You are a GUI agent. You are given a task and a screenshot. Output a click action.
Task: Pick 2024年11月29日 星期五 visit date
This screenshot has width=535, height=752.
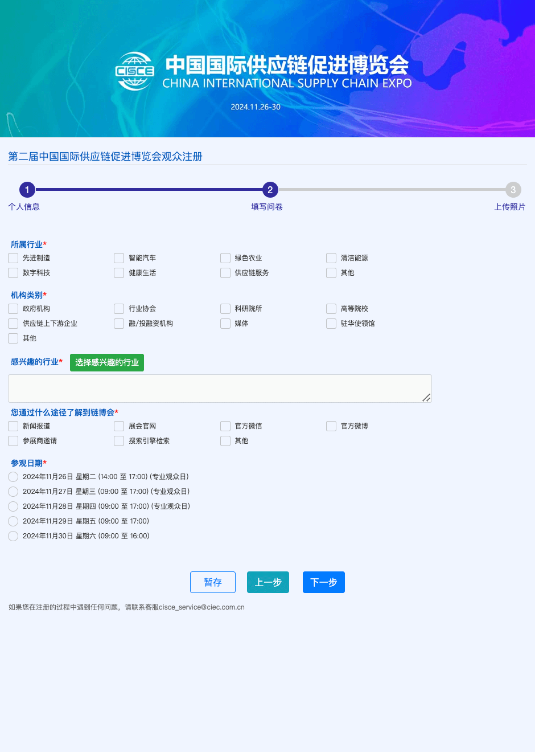click(13, 521)
